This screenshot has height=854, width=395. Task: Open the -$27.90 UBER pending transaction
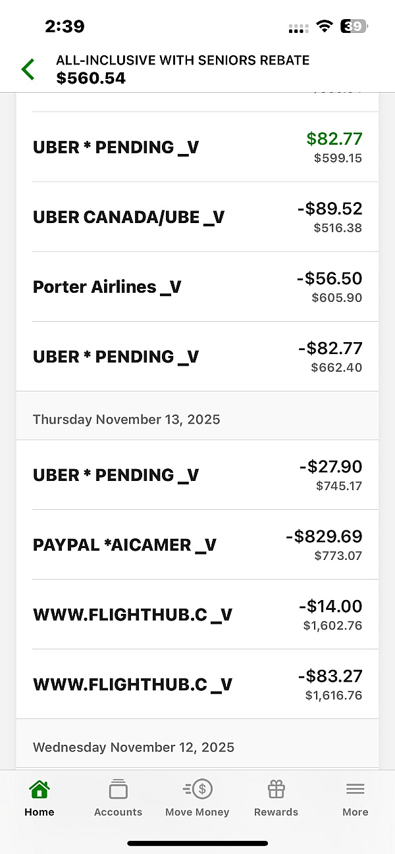(x=197, y=475)
